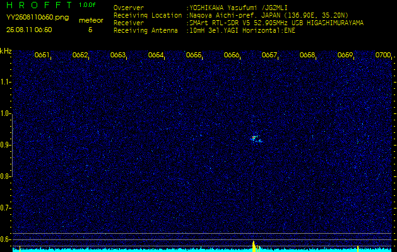Click the red meteor echo spot in spectrogram
The height and width of the screenshot is (252, 397).
pos(254,137)
